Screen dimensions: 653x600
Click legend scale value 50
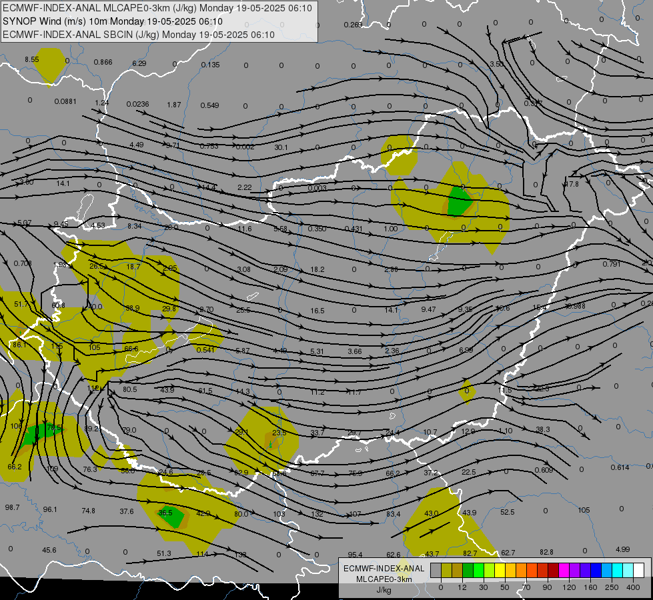pyautogui.click(x=504, y=587)
